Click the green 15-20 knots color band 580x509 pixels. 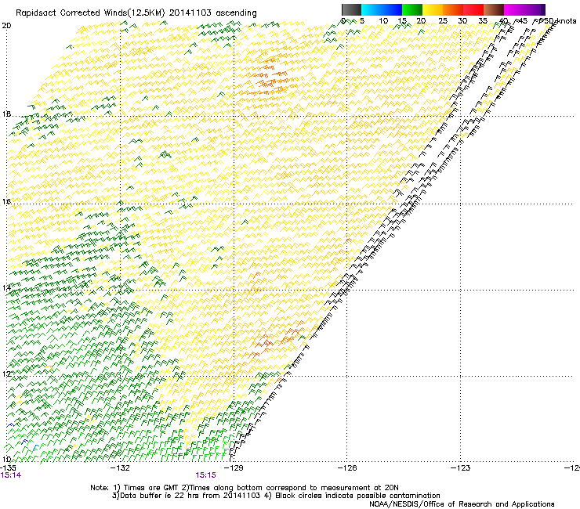412,9
